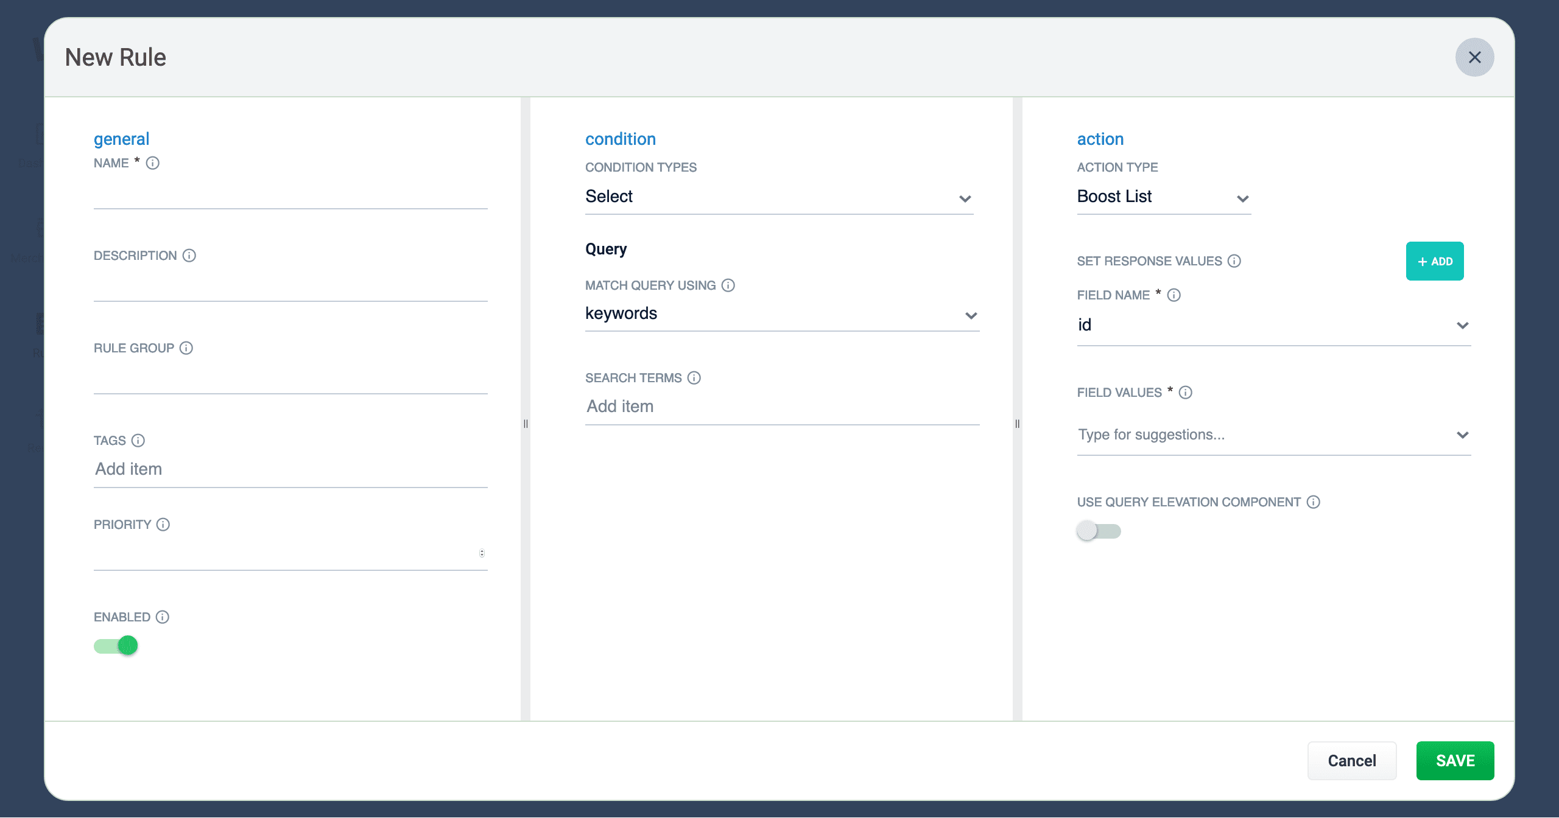Click the + ADD response value button
Viewport: 1559px width, 818px height.
pyautogui.click(x=1434, y=262)
